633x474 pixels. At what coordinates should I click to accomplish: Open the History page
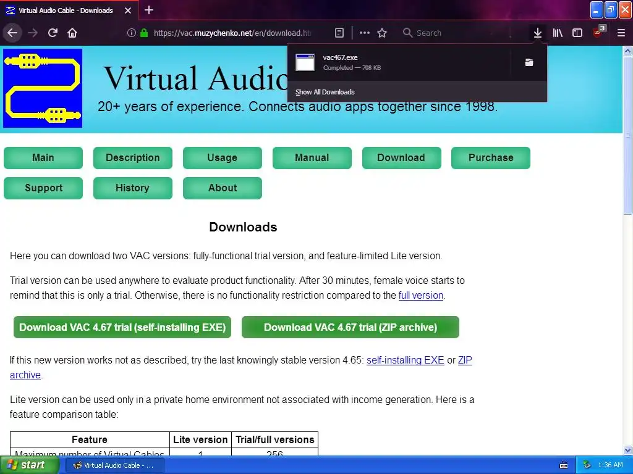pos(133,188)
